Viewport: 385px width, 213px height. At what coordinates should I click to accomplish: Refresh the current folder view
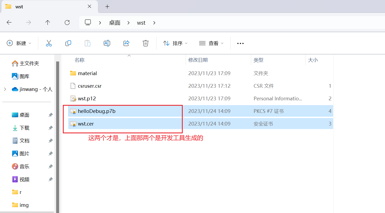tap(67, 23)
